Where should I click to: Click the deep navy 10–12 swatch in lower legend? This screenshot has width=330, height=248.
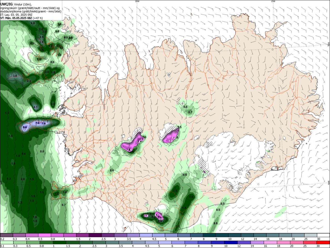(x=230, y=242)
